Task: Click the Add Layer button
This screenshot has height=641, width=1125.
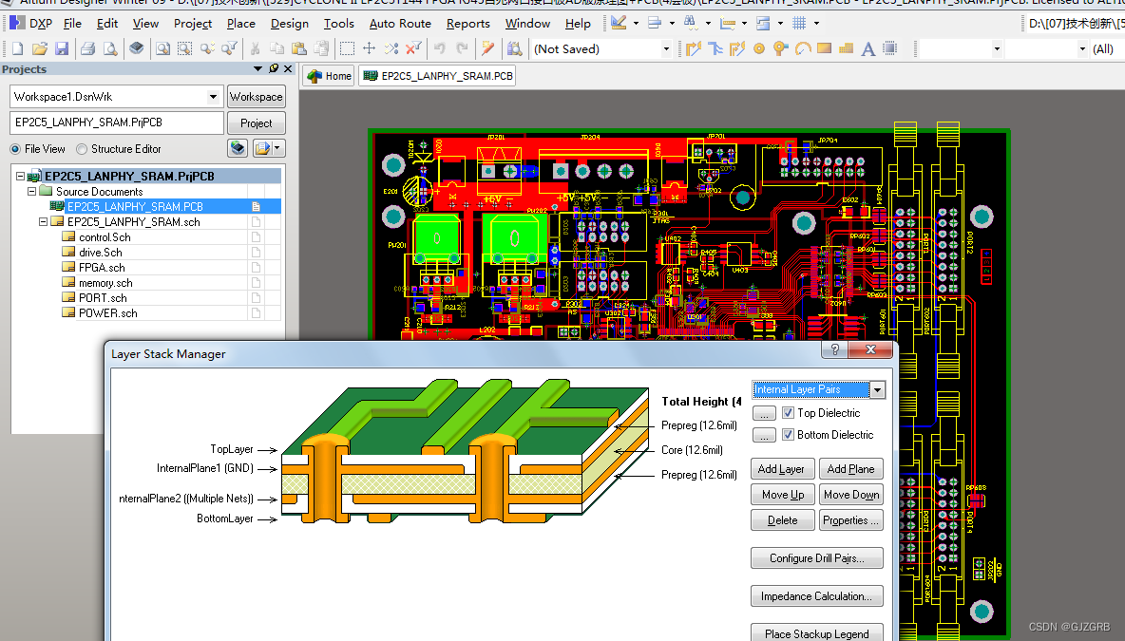Action: coord(782,468)
